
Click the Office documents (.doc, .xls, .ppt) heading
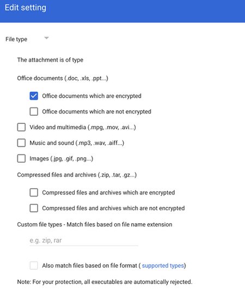63,78
